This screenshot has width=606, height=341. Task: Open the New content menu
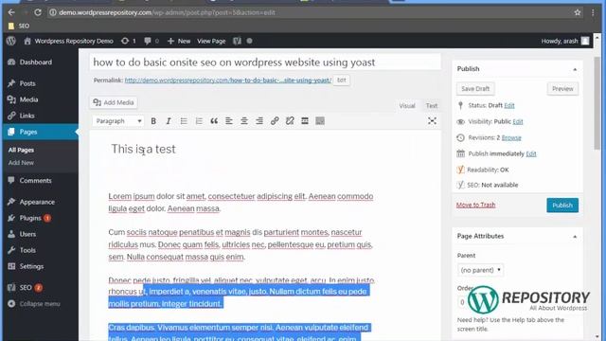[x=179, y=41]
